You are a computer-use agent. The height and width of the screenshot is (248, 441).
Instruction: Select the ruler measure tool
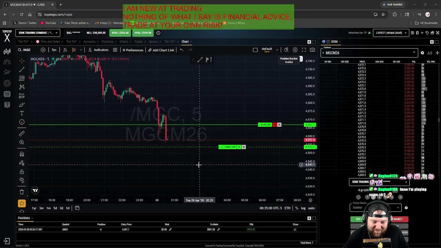[x=22, y=134]
